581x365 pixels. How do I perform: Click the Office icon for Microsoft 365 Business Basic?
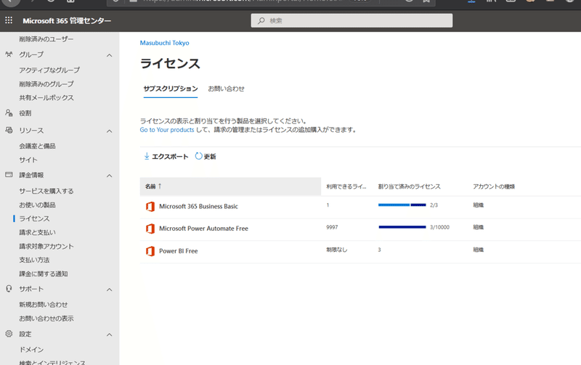(150, 207)
